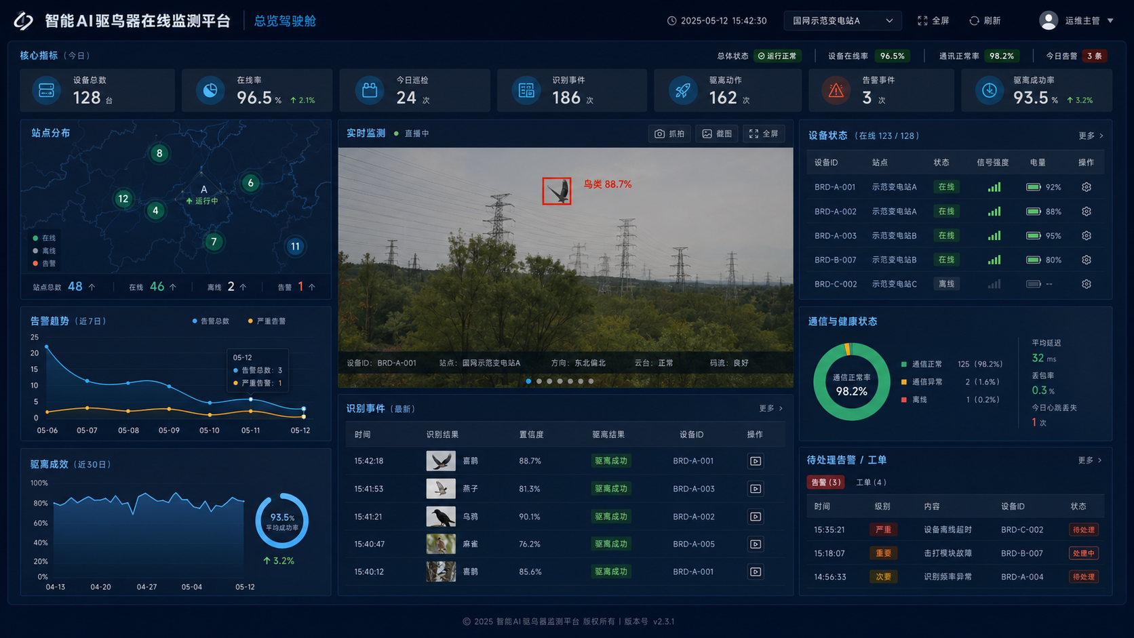Click the 今日巡检 calendar icon
This screenshot has height=638, width=1134.
tap(370, 90)
